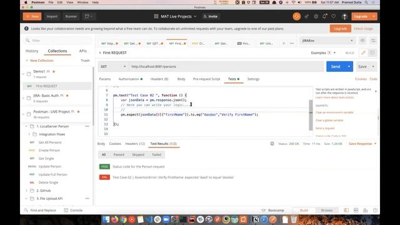
Task: Switch to History tab
Action: [x=32, y=51]
